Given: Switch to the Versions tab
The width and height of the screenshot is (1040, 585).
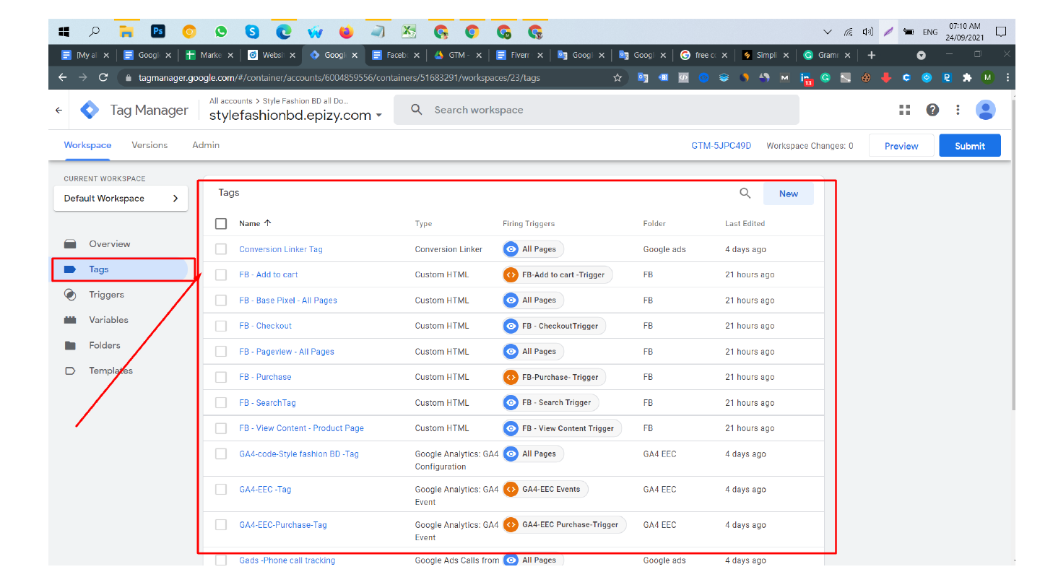Looking at the screenshot, I should click(149, 145).
